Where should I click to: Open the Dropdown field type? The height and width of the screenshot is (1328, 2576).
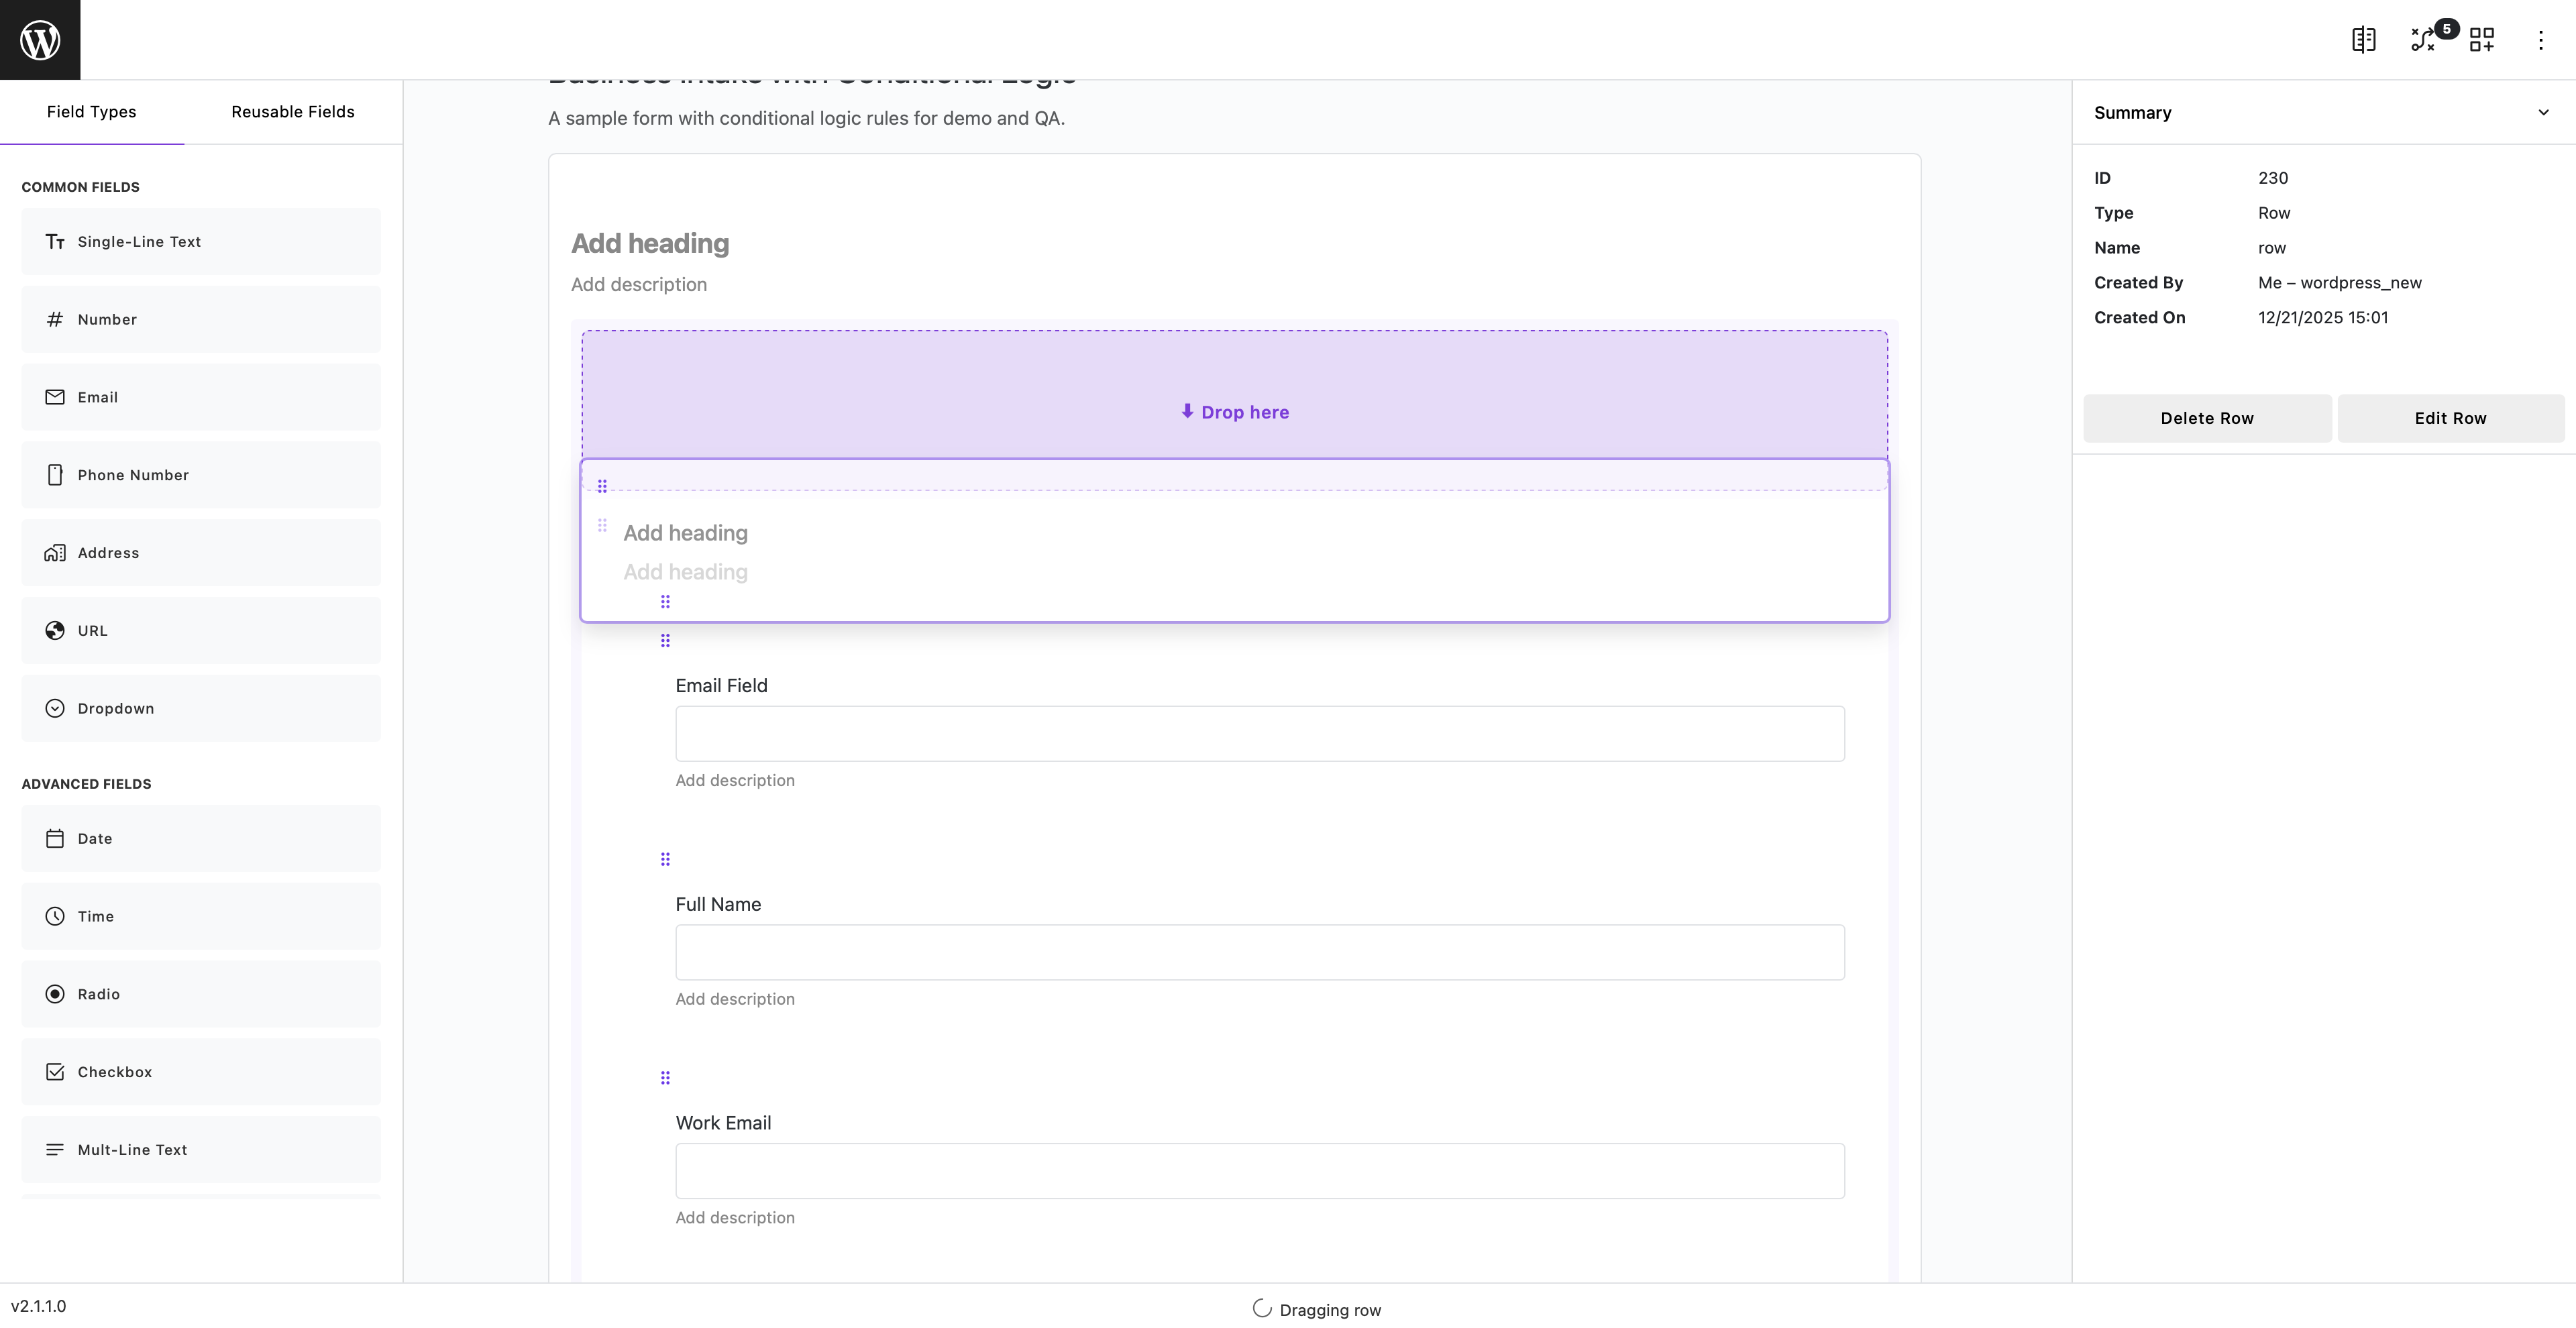click(x=200, y=707)
